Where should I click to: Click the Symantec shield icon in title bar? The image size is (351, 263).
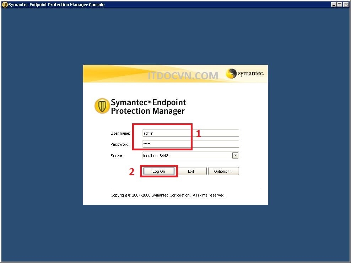5,5
